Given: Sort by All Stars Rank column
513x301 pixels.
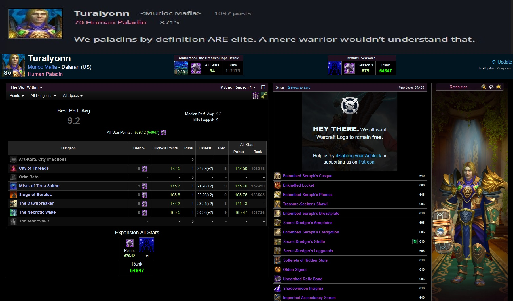Looking at the screenshot, I should pyautogui.click(x=257, y=152).
